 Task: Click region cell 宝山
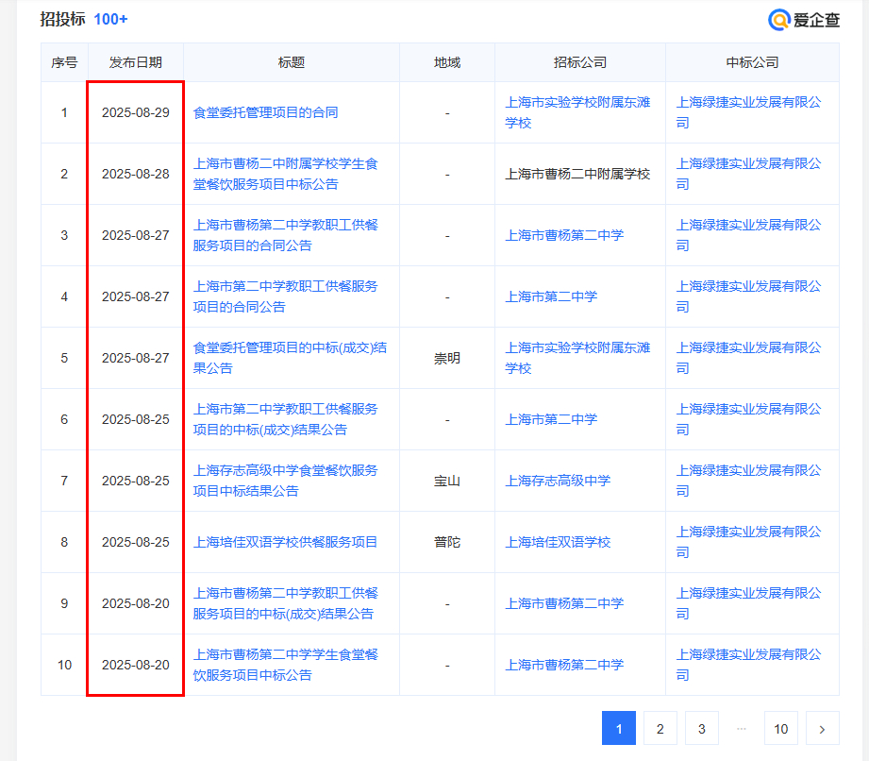pos(447,481)
